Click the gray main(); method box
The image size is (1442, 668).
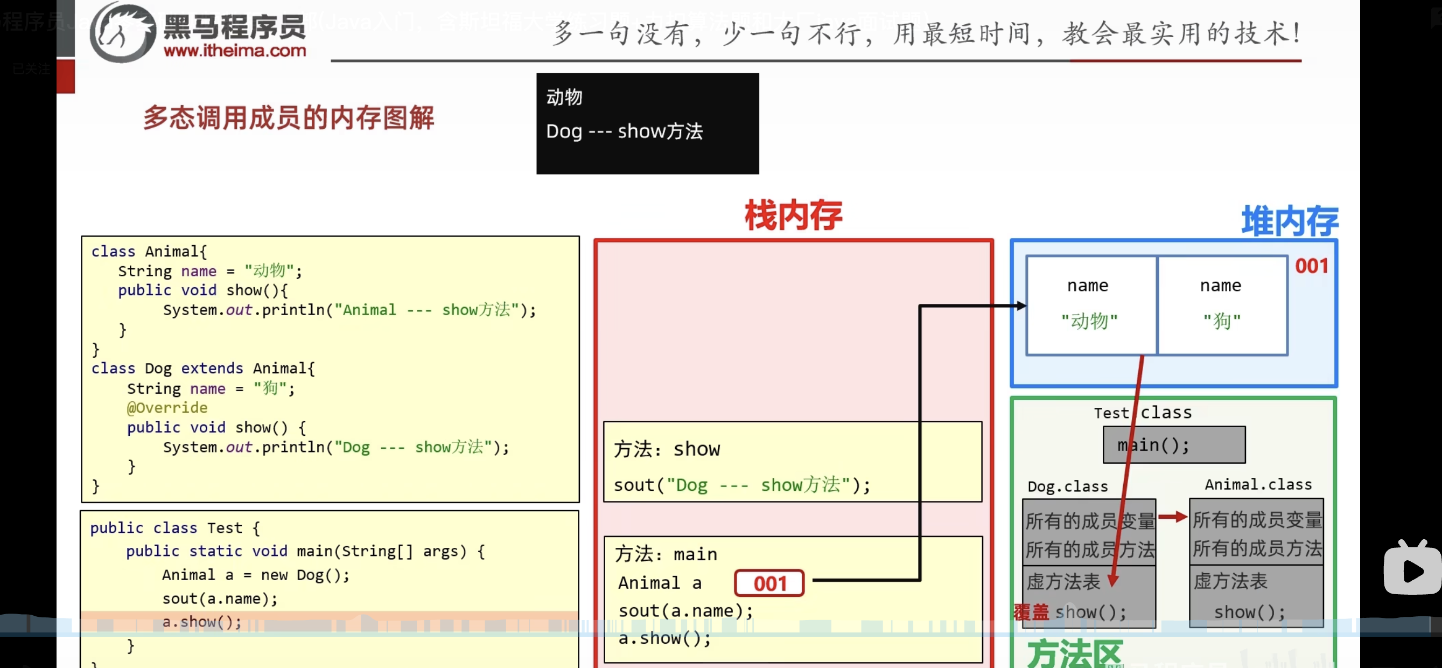click(x=1174, y=445)
